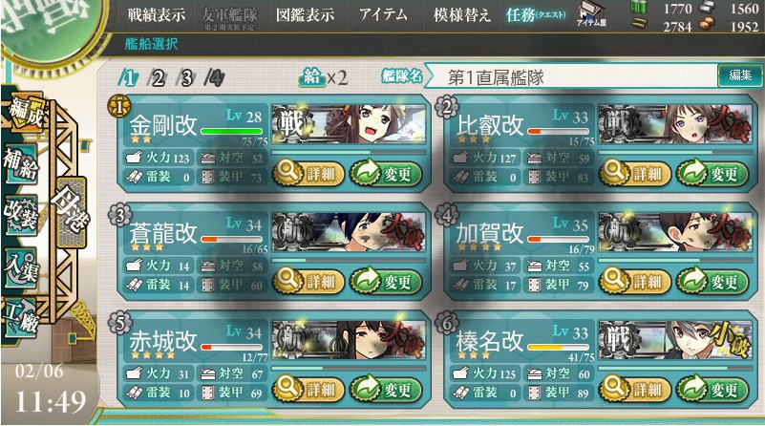View 詳細 details for 金剛改
The image size is (765, 426).
pyautogui.click(x=308, y=173)
